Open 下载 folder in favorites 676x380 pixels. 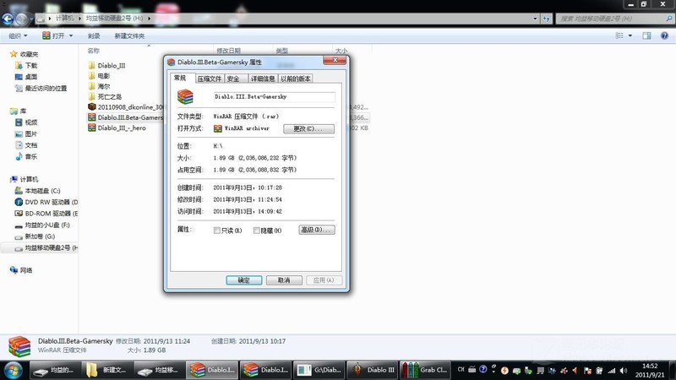[30, 66]
